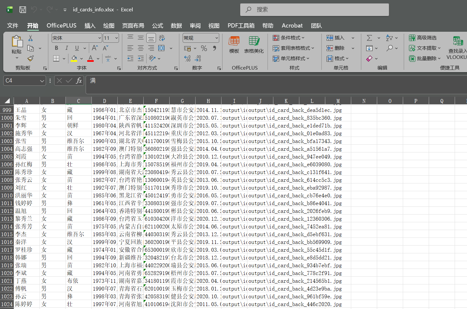Click the 批量删除 batch delete button
Viewport: 467px width, 309px height.
pyautogui.click(x=425, y=59)
